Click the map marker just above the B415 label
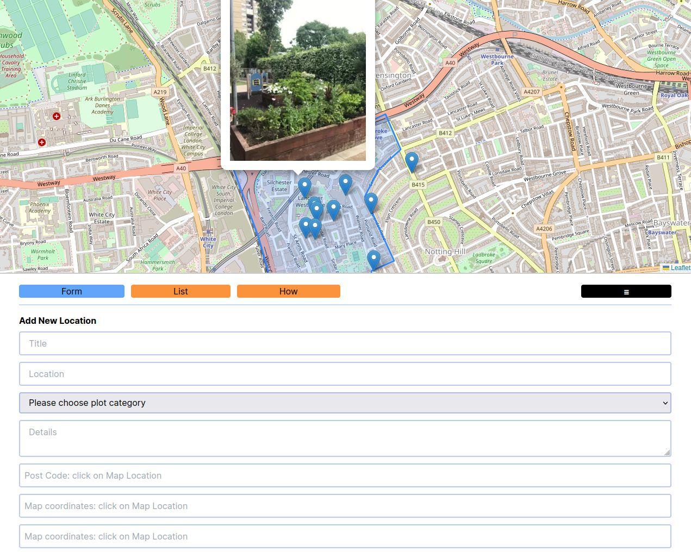Image resolution: width=691 pixels, height=552 pixels. coord(412,162)
